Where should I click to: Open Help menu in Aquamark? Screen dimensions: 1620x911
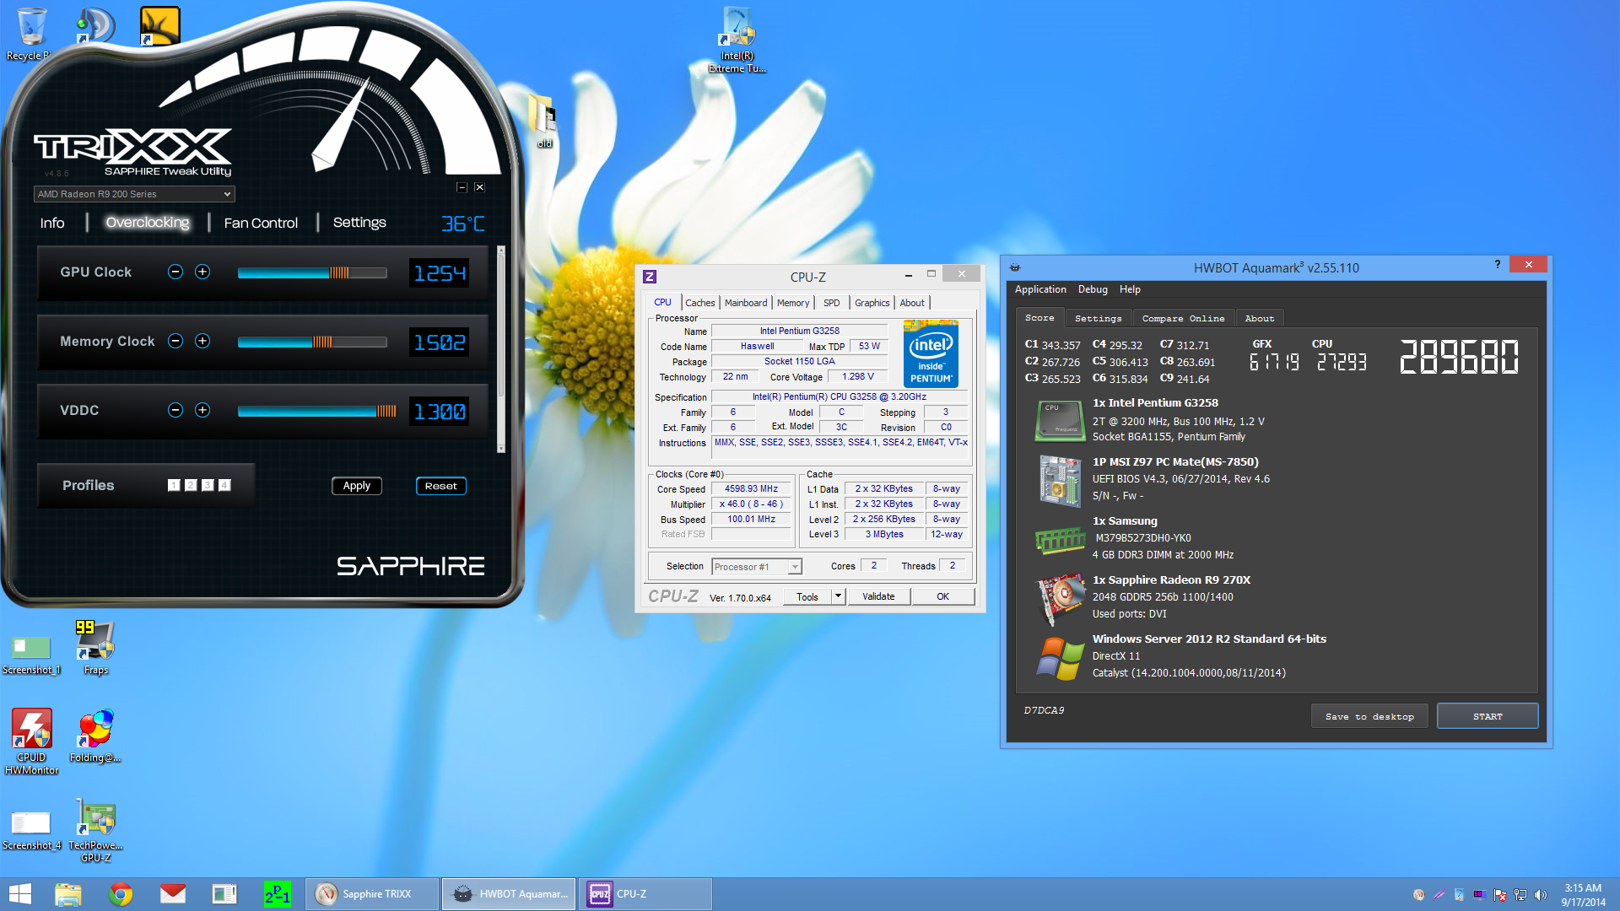tap(1130, 289)
